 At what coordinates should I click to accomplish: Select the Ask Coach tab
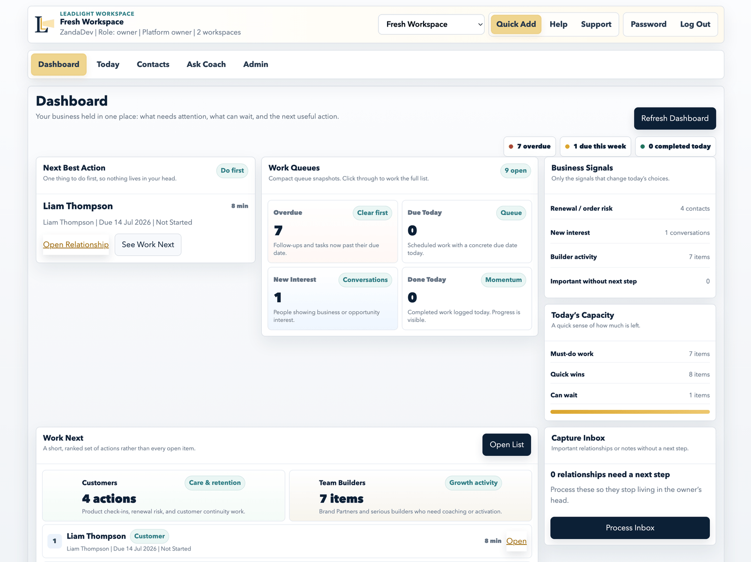pos(206,64)
